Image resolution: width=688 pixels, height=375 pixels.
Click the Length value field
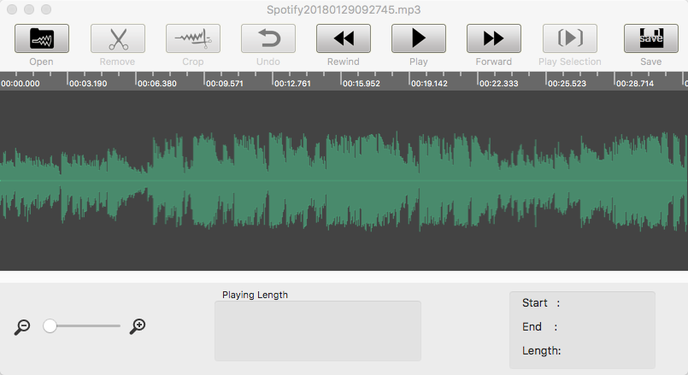pos(605,350)
